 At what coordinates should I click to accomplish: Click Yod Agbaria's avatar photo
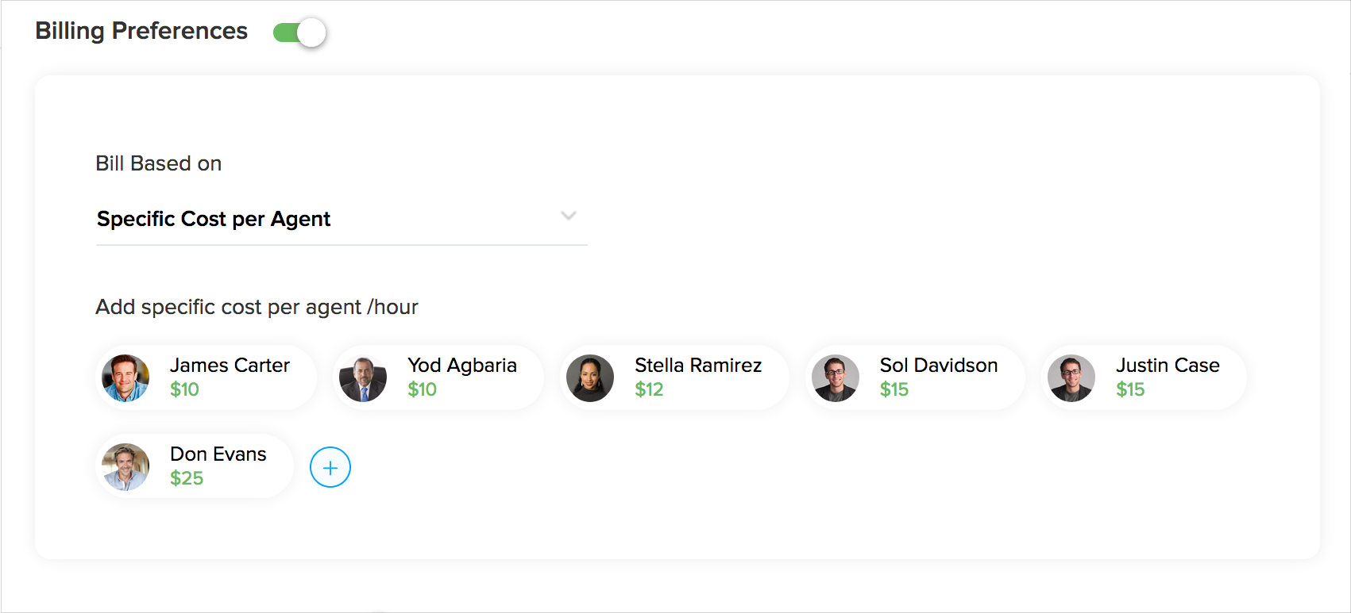(x=363, y=378)
